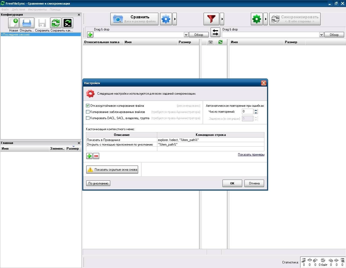Click the Относительная папка column header
This screenshot has height=268, width=346.
[103, 42]
